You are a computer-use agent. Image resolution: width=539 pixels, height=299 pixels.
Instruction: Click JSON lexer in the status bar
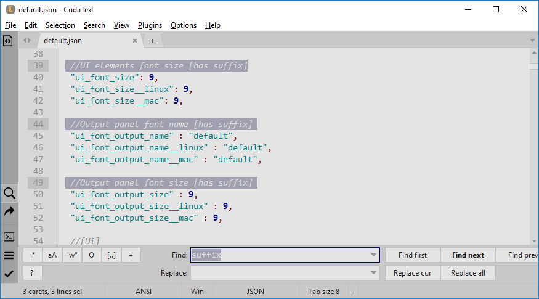tap(255, 291)
